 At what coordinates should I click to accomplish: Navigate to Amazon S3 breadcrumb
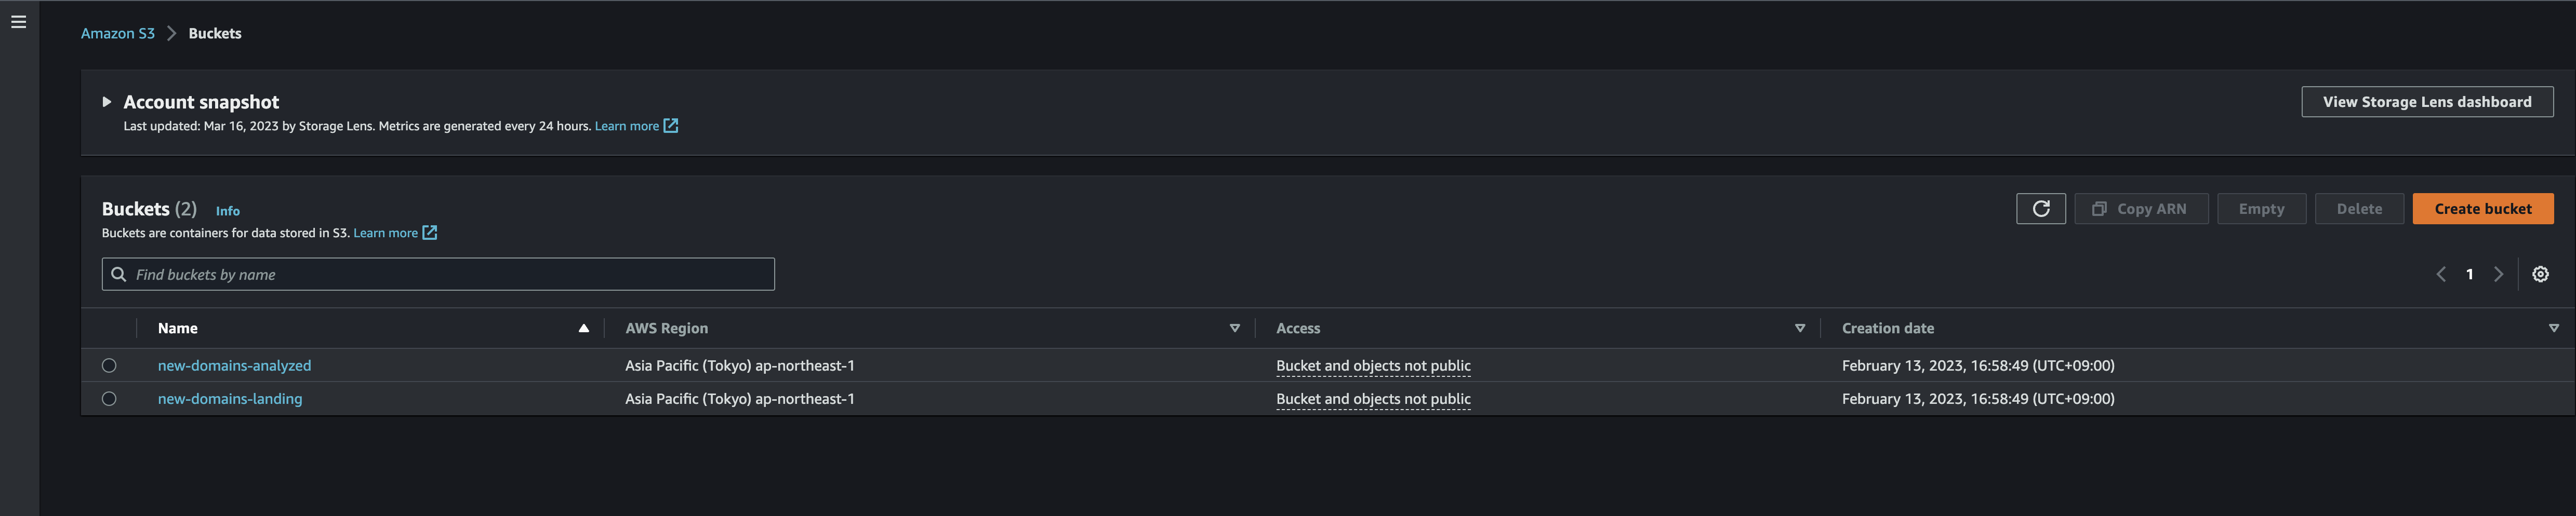(x=118, y=33)
